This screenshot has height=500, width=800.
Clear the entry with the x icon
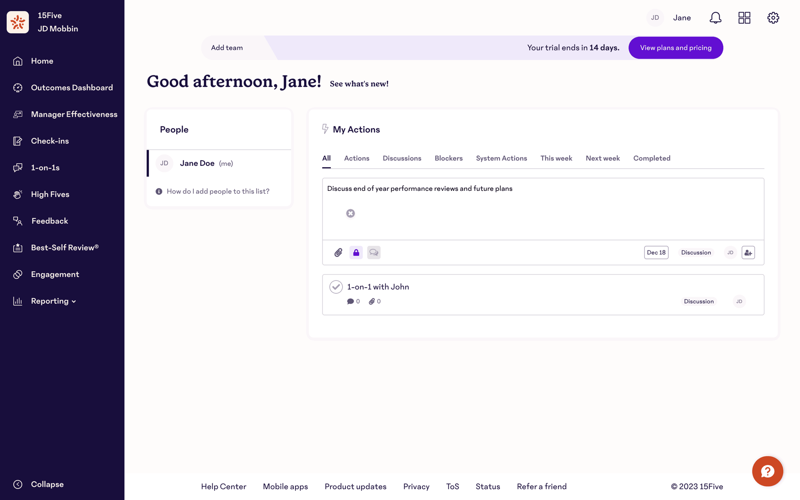pos(350,213)
